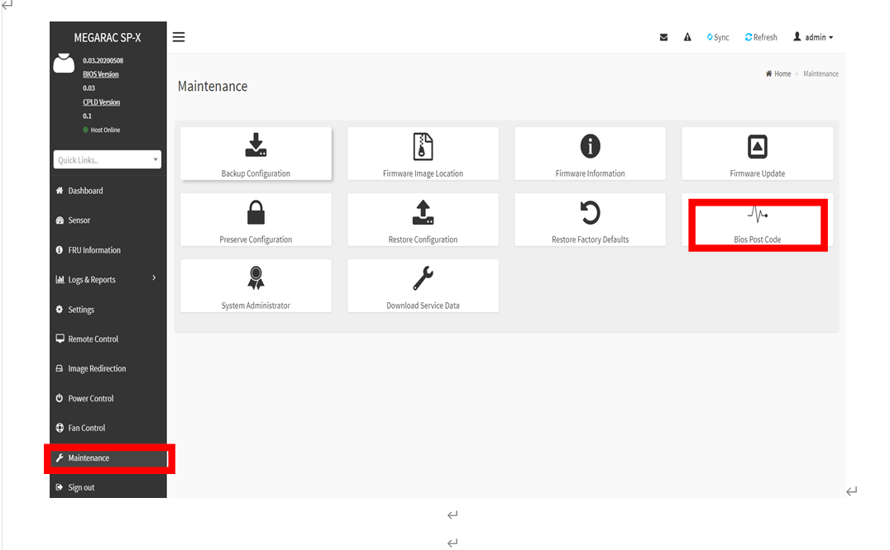Open the envelope messages icon
The image size is (890, 550).
coord(663,37)
